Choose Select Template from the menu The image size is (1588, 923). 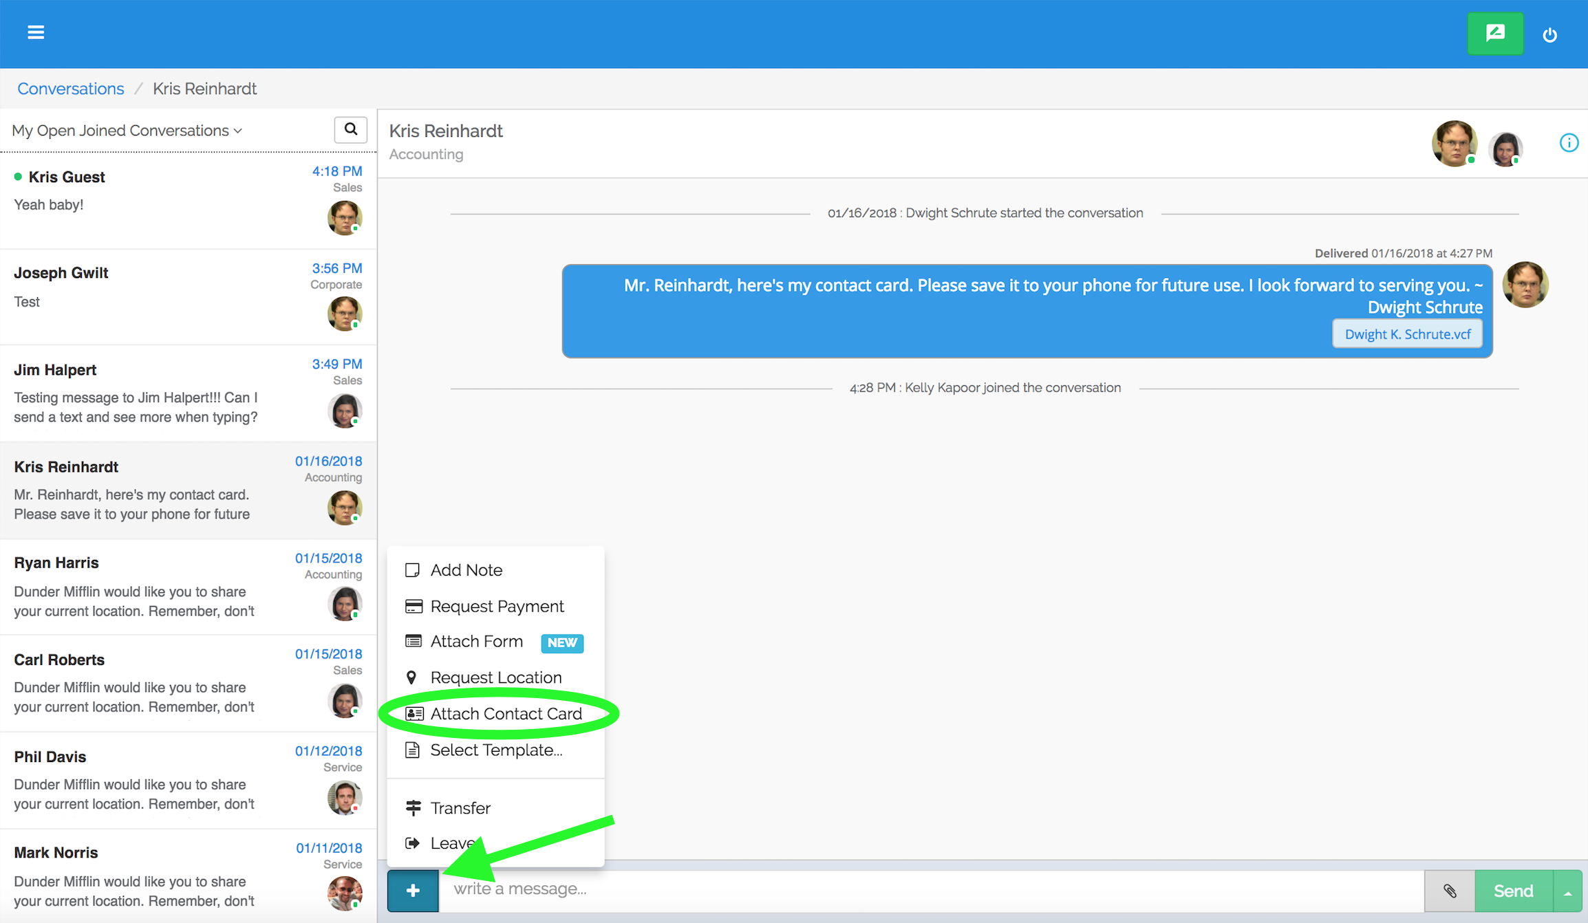click(495, 750)
